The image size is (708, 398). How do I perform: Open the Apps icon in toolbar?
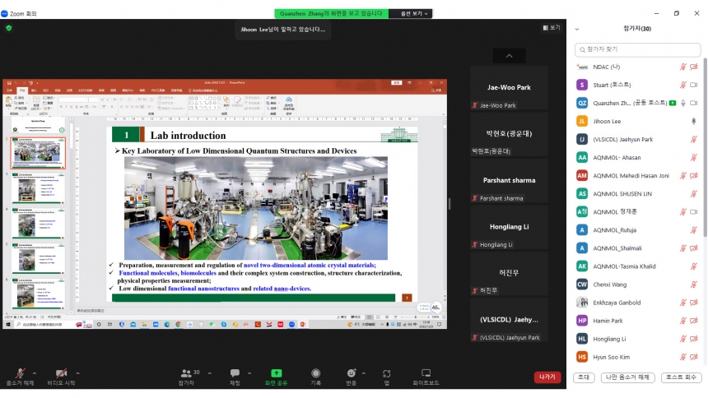pyautogui.click(x=386, y=373)
